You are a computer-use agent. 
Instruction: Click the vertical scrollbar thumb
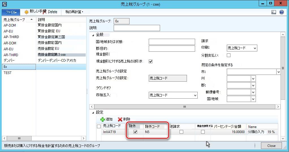[283, 68]
